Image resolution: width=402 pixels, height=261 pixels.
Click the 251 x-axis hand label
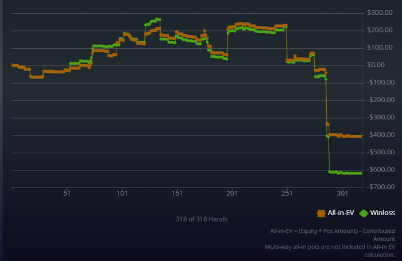(x=287, y=193)
